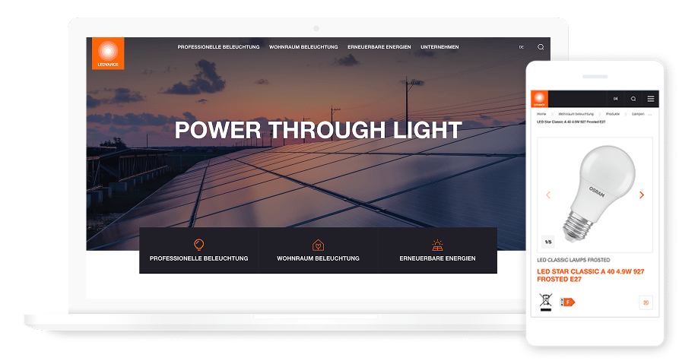Click the Osram LED bulb product image
The image size is (679, 361).
pos(594,193)
